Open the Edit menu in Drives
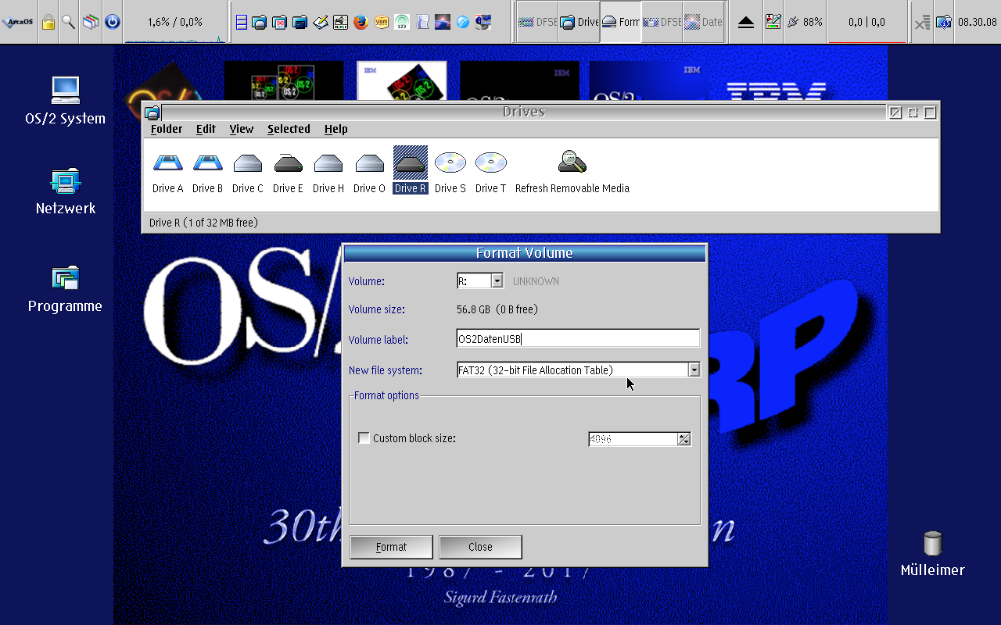 pyautogui.click(x=206, y=129)
